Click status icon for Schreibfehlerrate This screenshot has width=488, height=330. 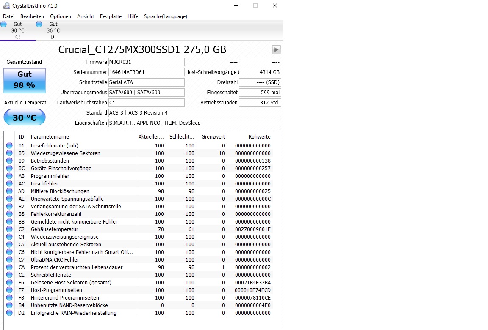9,275
